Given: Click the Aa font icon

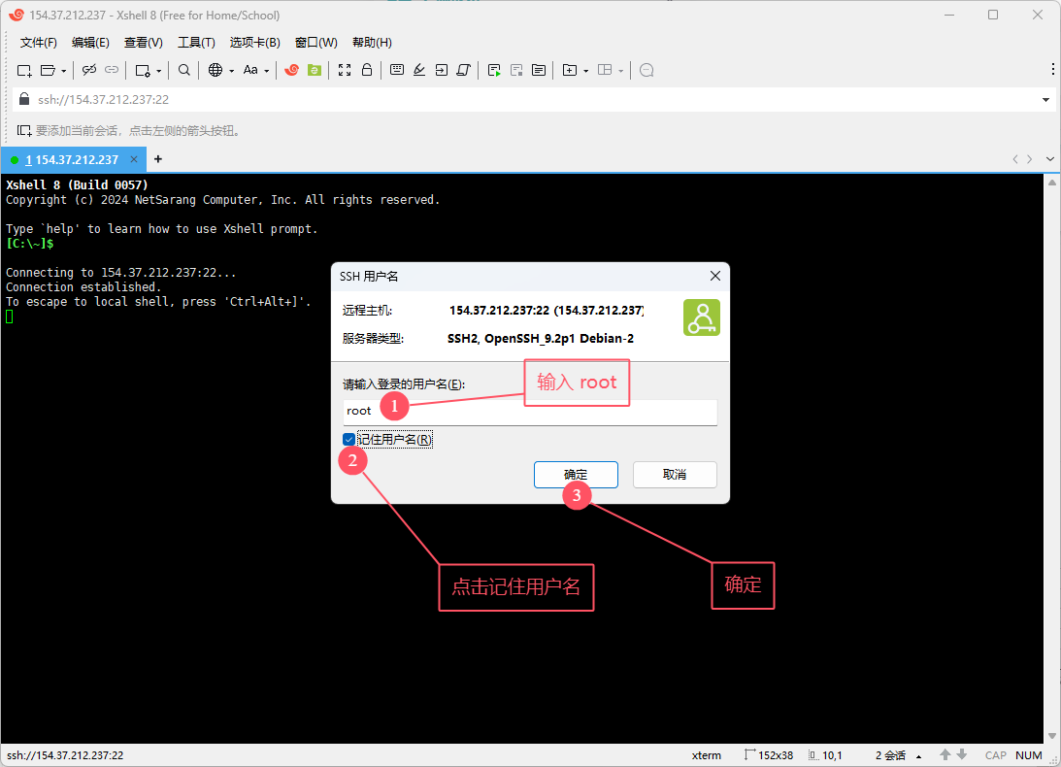Looking at the screenshot, I should (x=250, y=70).
